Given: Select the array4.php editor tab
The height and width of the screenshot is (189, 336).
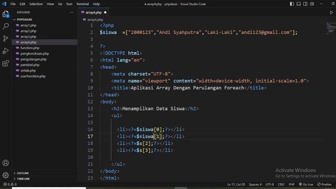Looking at the screenshot, I should (x=93, y=13).
